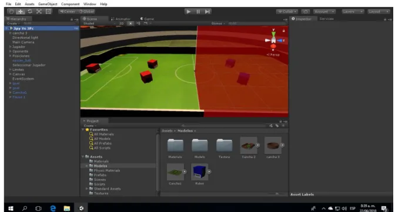Pause the game preview
The height and width of the screenshot is (212, 395).
pyautogui.click(x=198, y=12)
